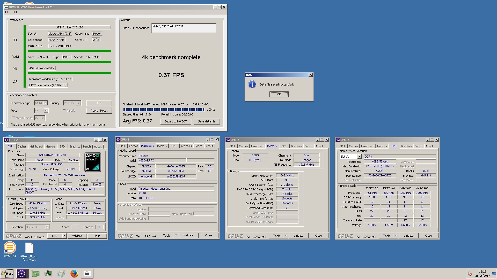Viewport: 497px width, 279px height.
Task: Click the AMD Athlon II processor logo
Action: (x=93, y=162)
